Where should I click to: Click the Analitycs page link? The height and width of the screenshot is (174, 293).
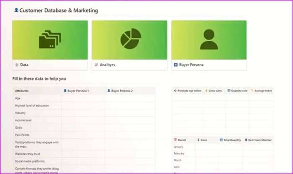point(108,65)
